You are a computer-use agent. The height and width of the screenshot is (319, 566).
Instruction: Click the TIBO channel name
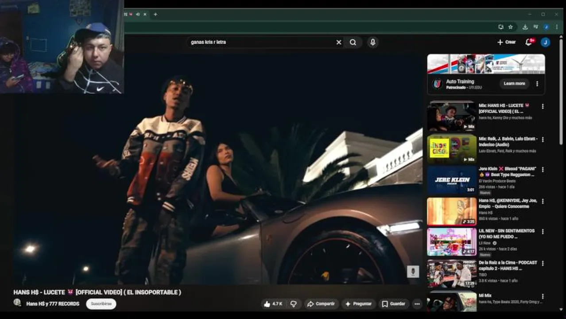[483, 275]
